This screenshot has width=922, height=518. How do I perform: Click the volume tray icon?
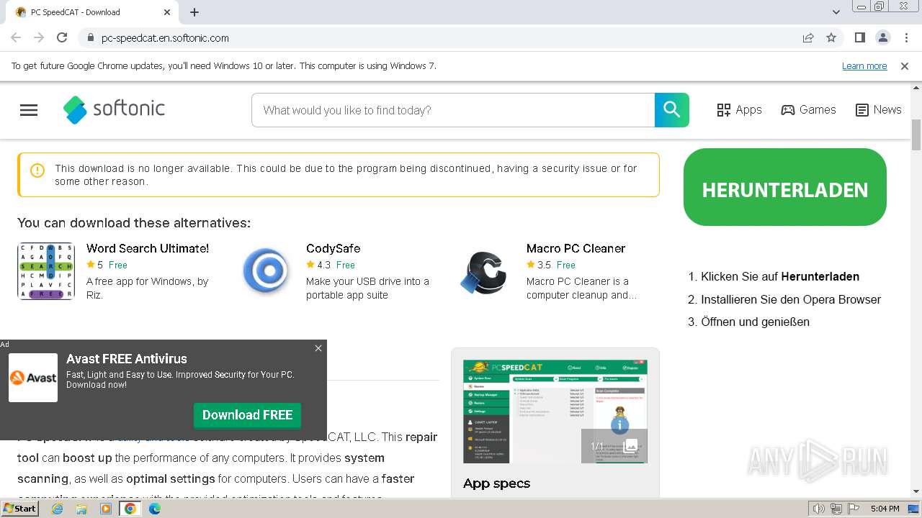818,509
